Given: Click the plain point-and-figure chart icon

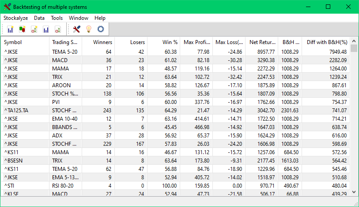Looking at the screenshot, I should [57, 30].
